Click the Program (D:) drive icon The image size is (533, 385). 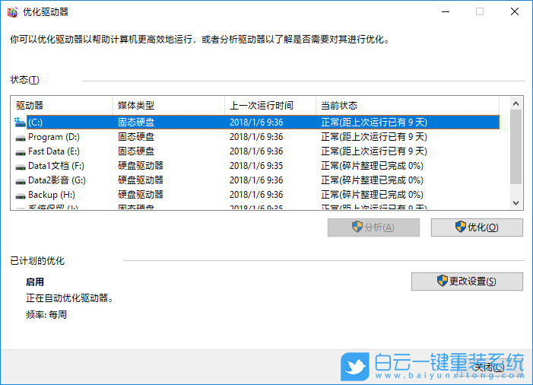point(21,138)
